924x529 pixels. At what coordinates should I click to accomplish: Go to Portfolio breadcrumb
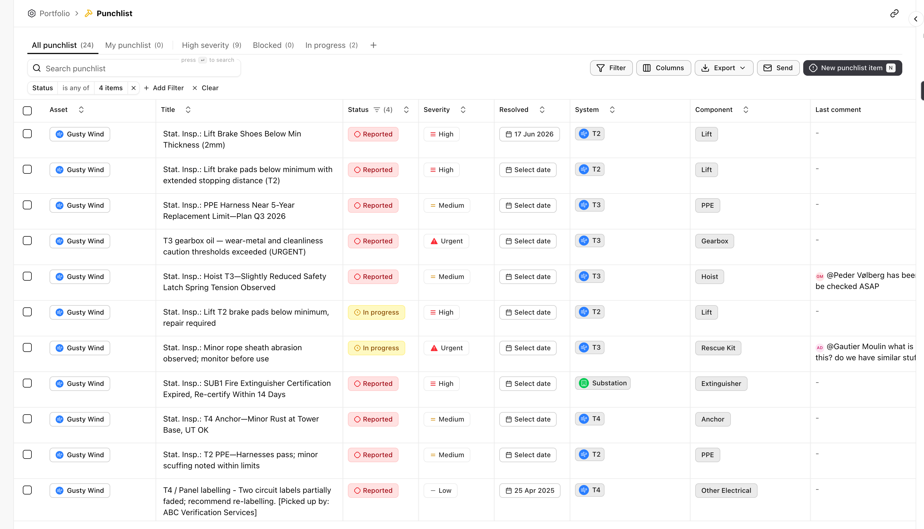pos(55,13)
